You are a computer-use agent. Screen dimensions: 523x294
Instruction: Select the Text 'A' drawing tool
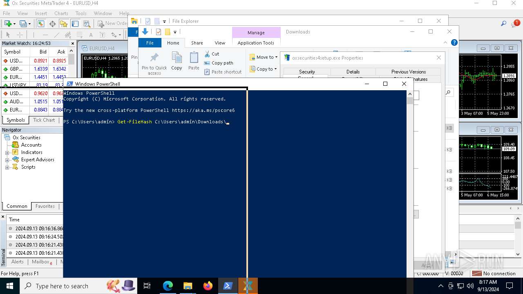[91, 35]
